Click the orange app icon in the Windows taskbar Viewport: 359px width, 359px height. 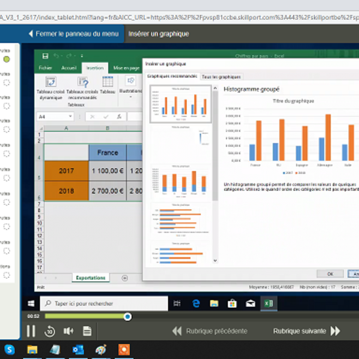[x=124, y=350]
